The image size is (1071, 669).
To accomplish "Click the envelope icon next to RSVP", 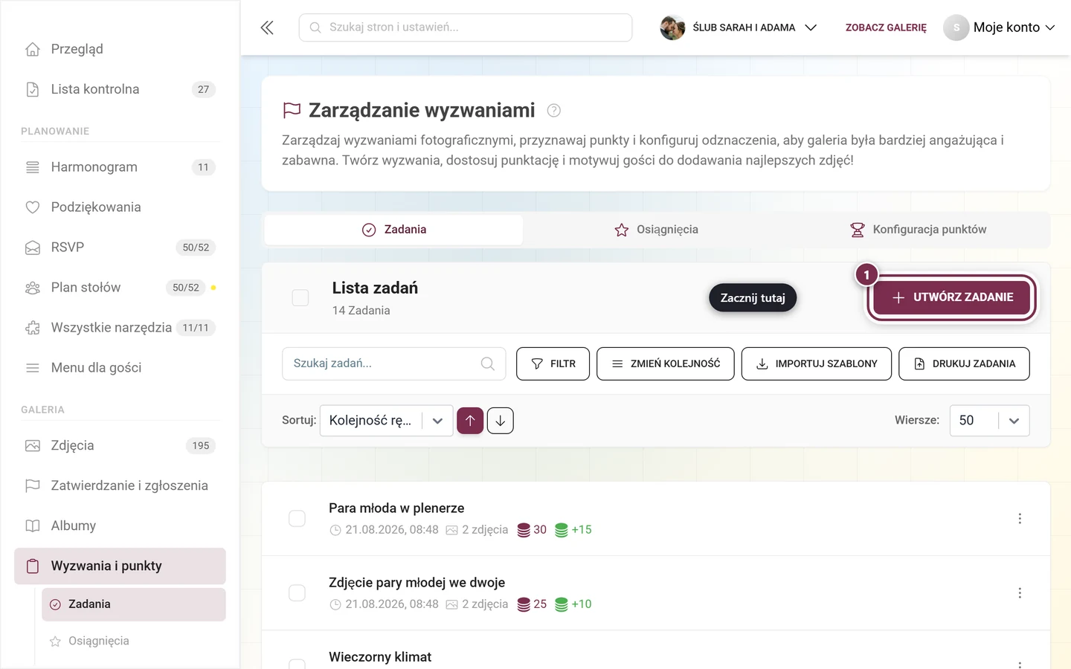I will (x=33, y=248).
